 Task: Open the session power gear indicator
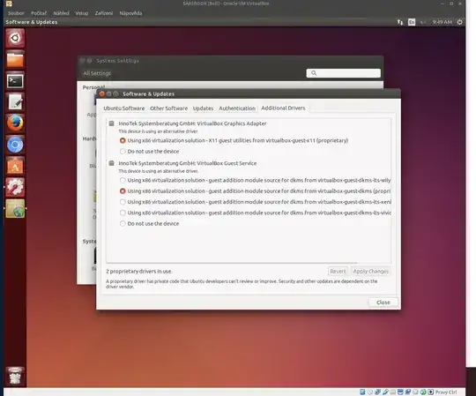coord(459,22)
